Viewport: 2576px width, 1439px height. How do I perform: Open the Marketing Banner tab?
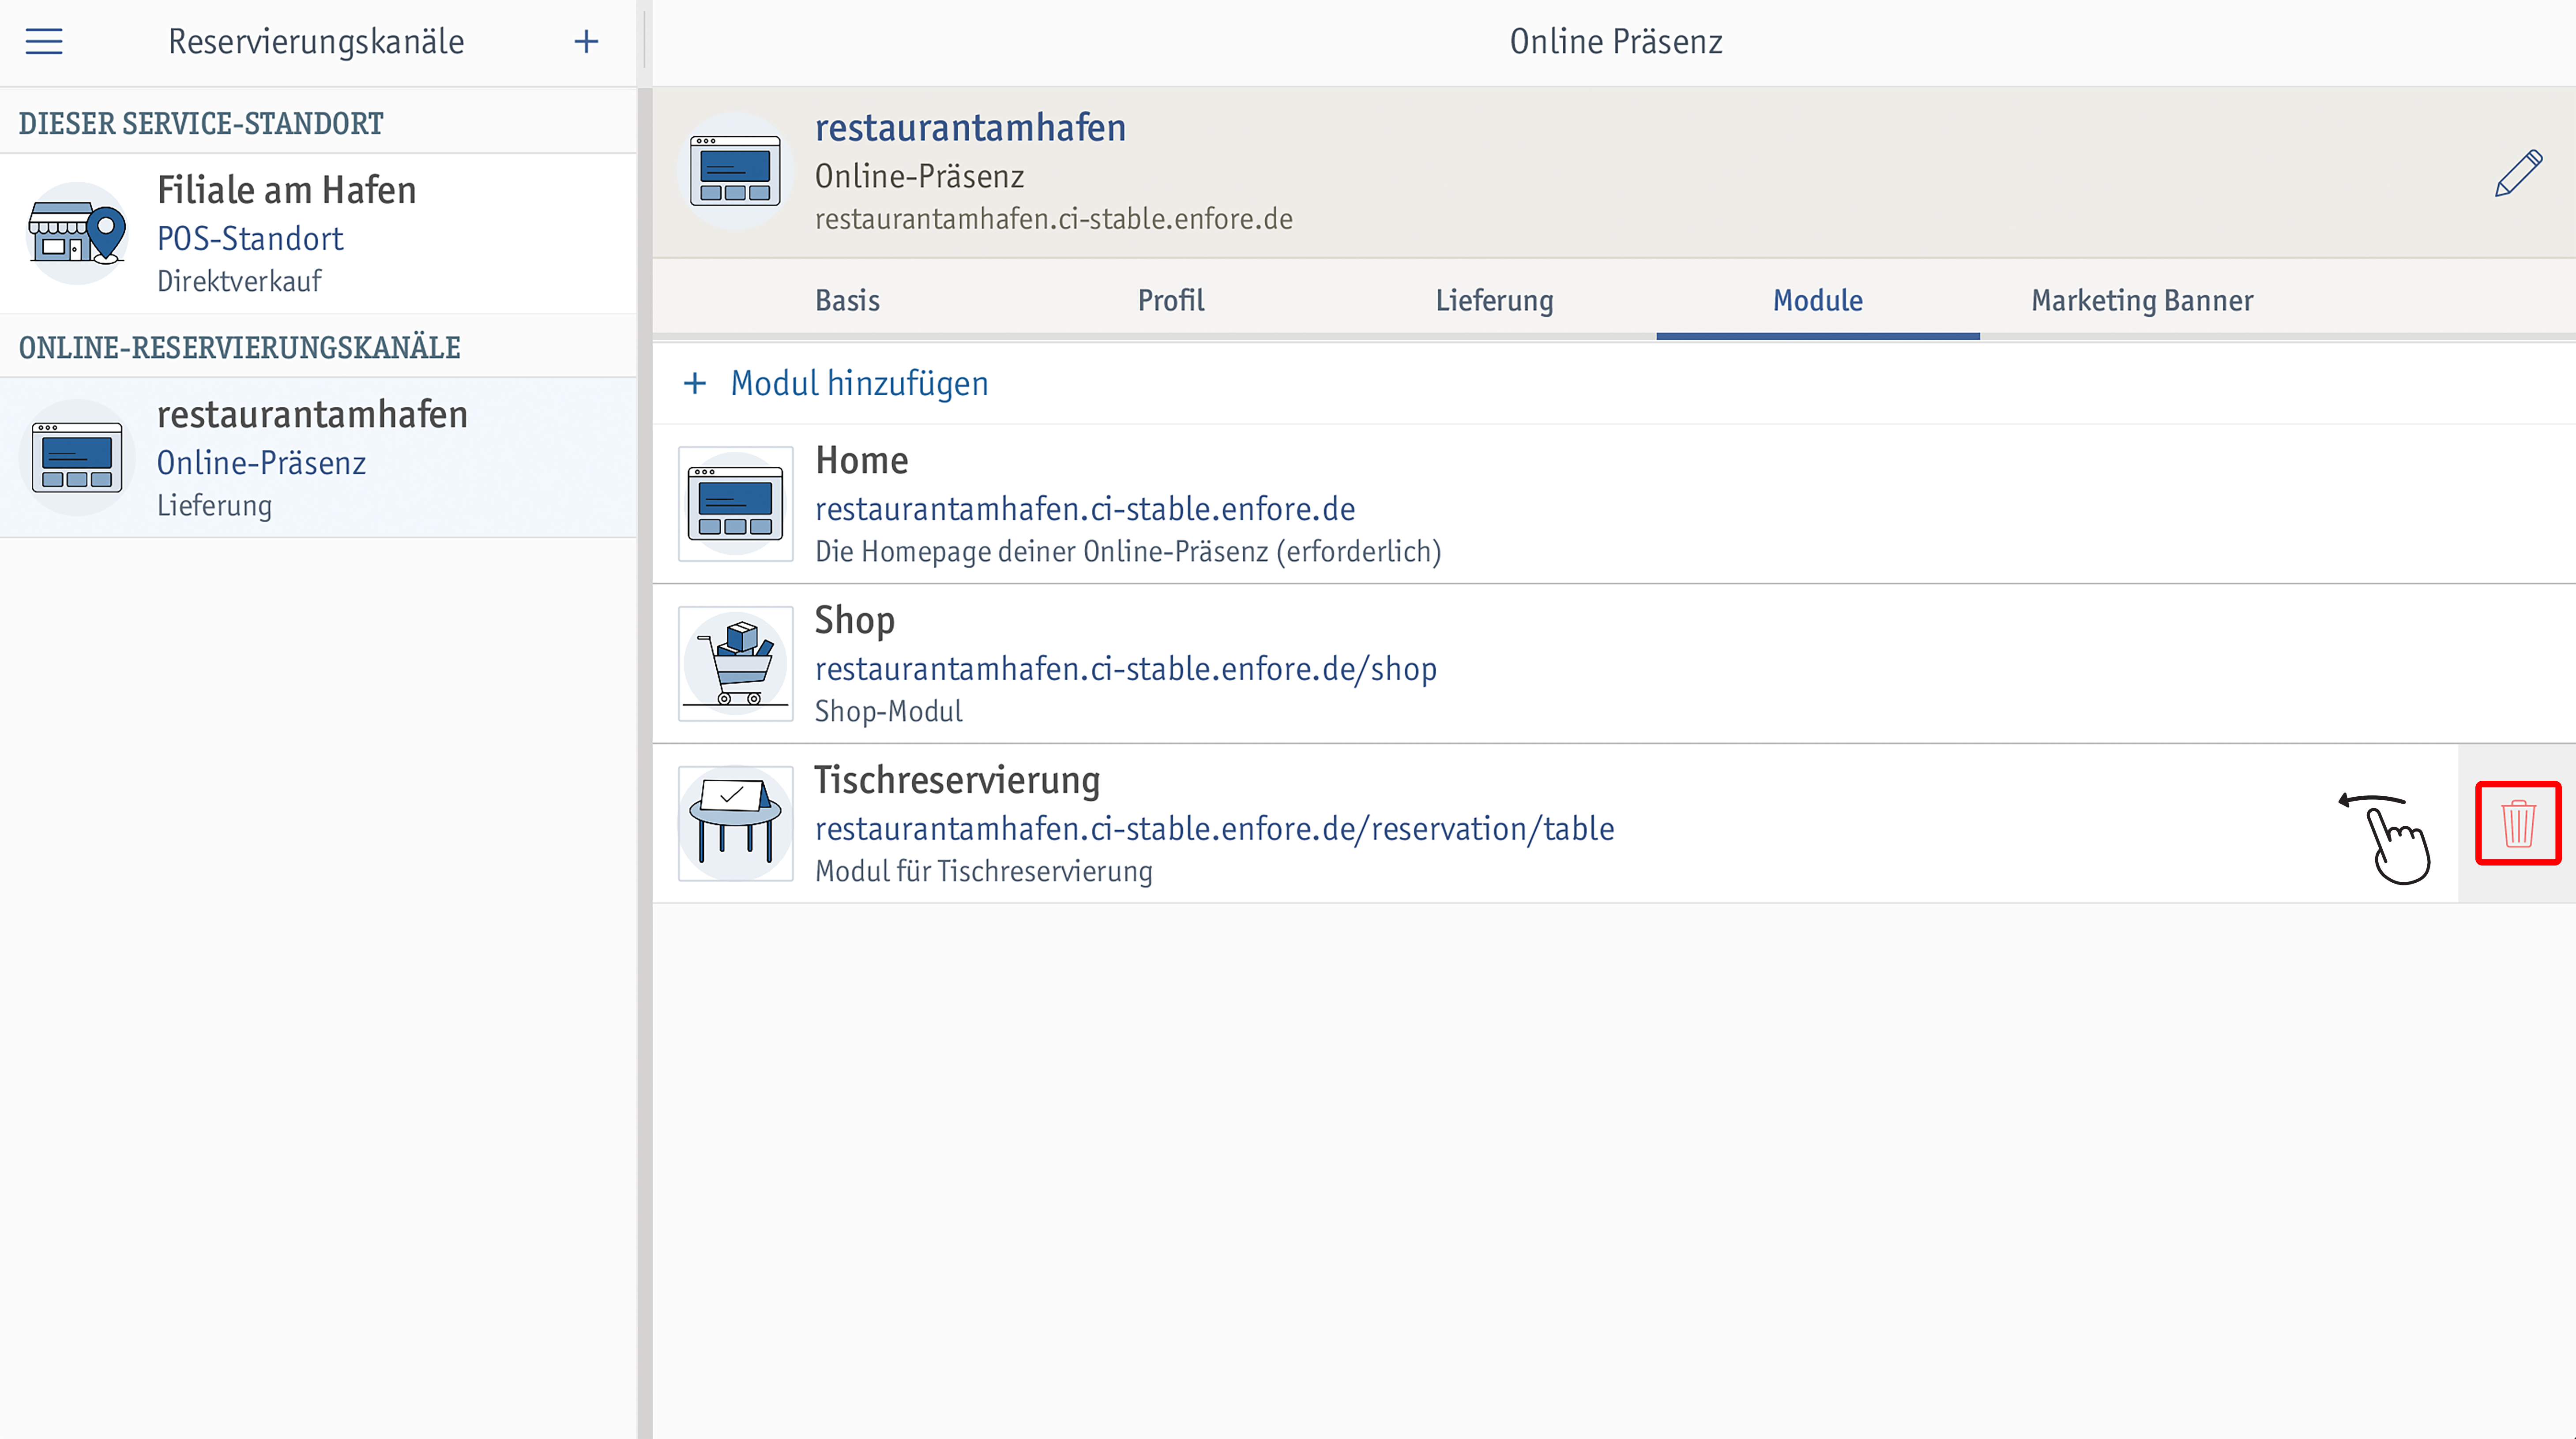2142,300
